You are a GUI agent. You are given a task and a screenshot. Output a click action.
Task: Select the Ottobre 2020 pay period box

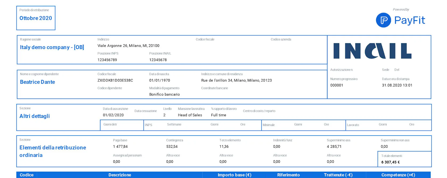click(x=36, y=18)
